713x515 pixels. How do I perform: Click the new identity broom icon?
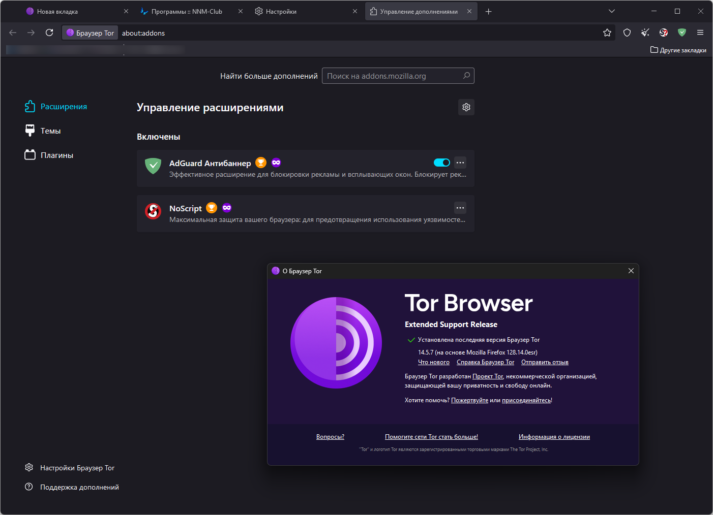(645, 33)
